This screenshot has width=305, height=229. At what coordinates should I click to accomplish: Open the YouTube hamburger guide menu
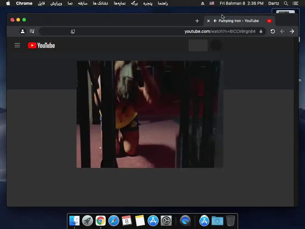click(x=17, y=45)
